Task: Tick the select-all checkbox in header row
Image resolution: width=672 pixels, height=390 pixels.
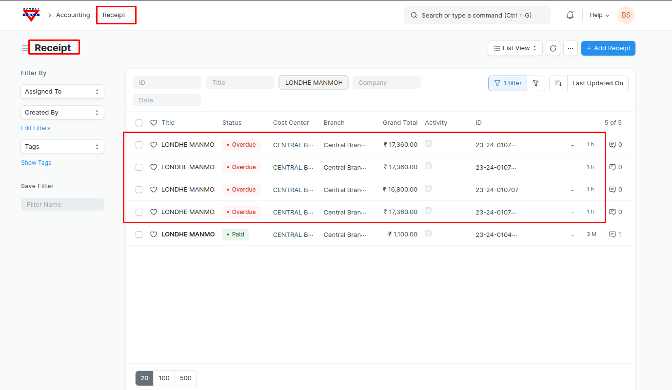Action: [139, 123]
